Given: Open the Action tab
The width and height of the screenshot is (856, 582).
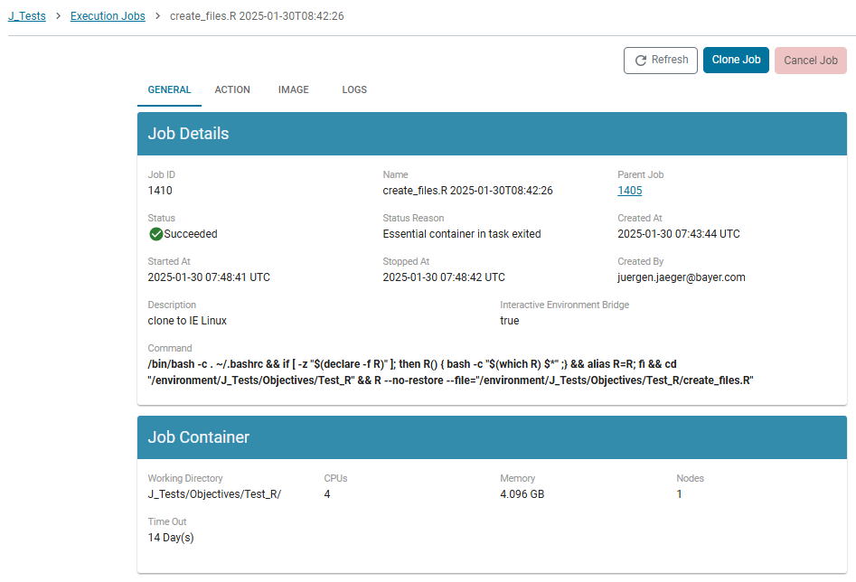Looking at the screenshot, I should tap(232, 90).
